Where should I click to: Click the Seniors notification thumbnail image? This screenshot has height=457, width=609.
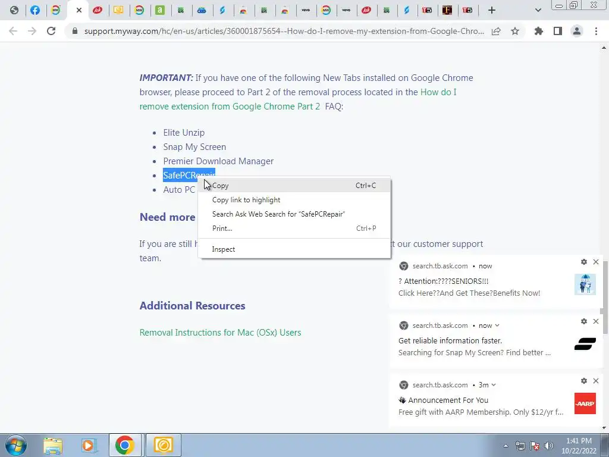tap(585, 284)
